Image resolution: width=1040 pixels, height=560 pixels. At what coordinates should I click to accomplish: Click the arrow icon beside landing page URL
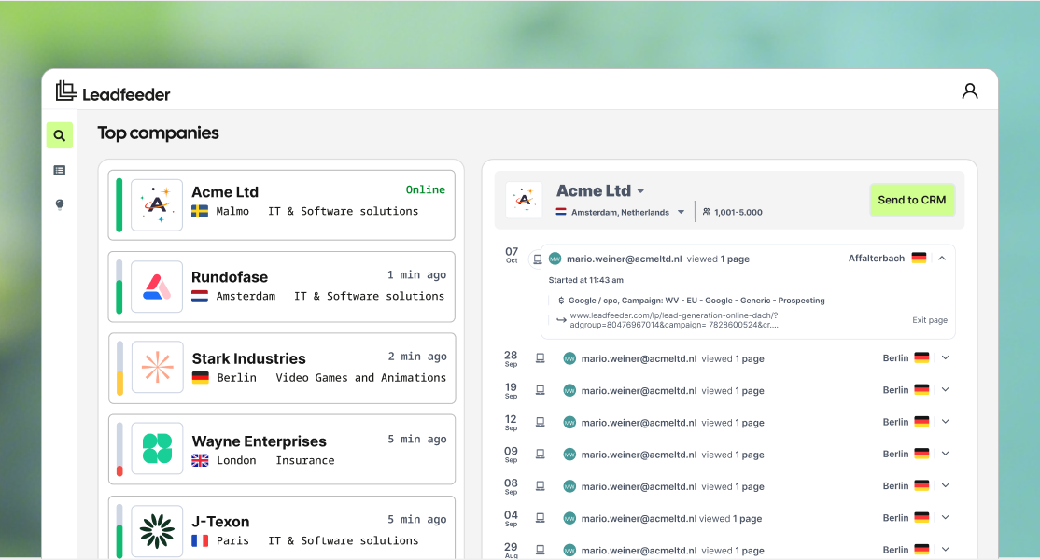click(561, 320)
